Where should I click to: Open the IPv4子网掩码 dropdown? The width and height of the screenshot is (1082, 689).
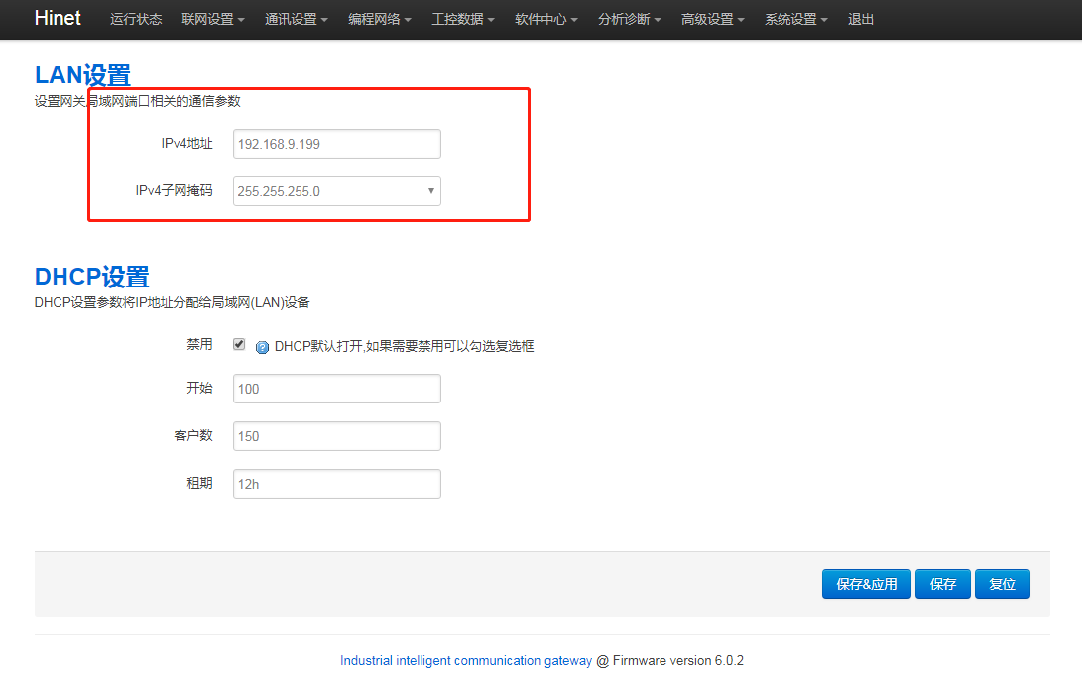tap(336, 191)
